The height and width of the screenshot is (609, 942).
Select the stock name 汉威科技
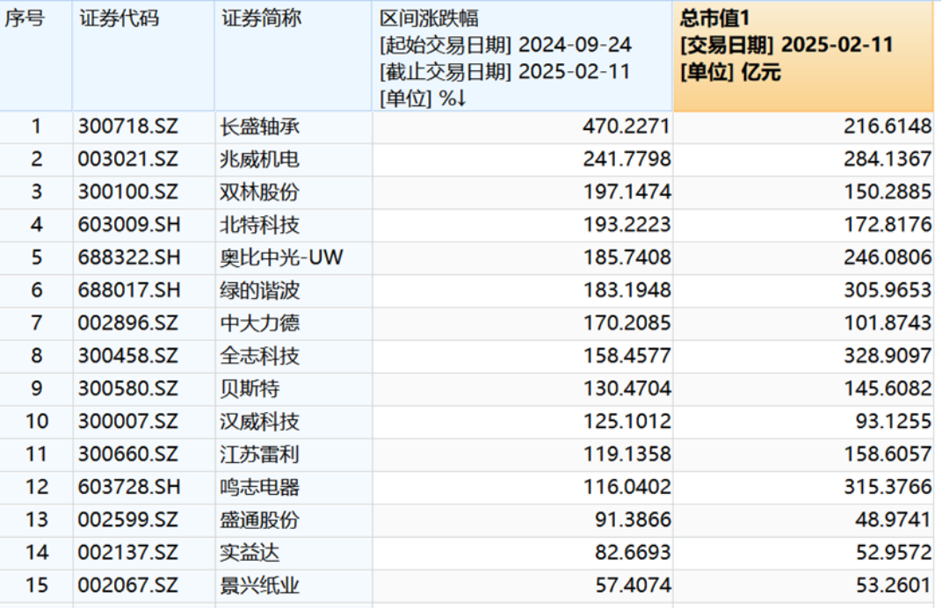(x=259, y=421)
